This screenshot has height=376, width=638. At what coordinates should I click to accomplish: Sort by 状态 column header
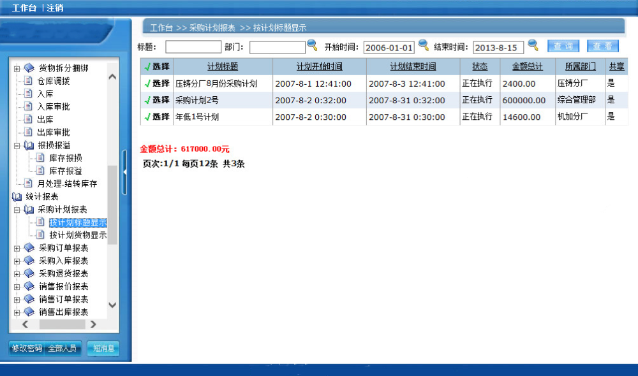(x=480, y=66)
